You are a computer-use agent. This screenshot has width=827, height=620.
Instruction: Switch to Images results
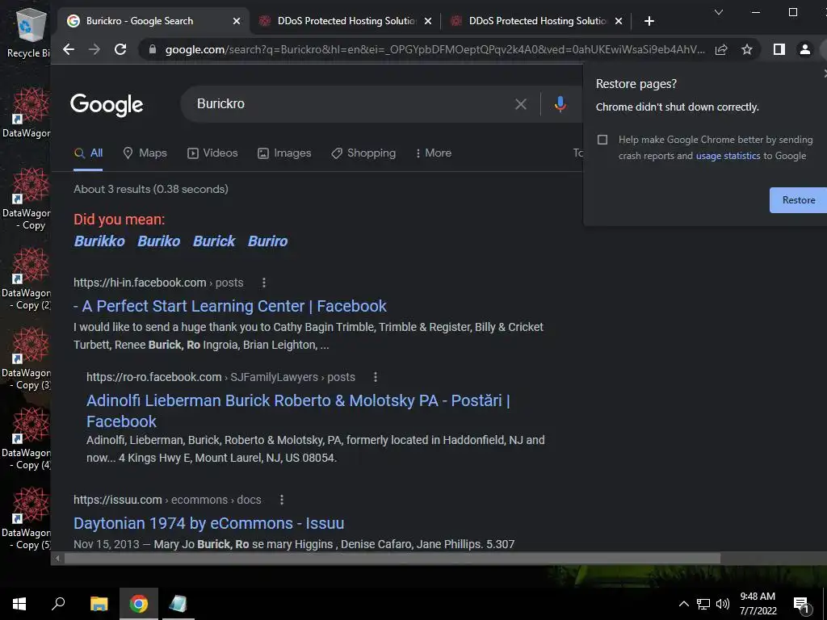coord(284,153)
